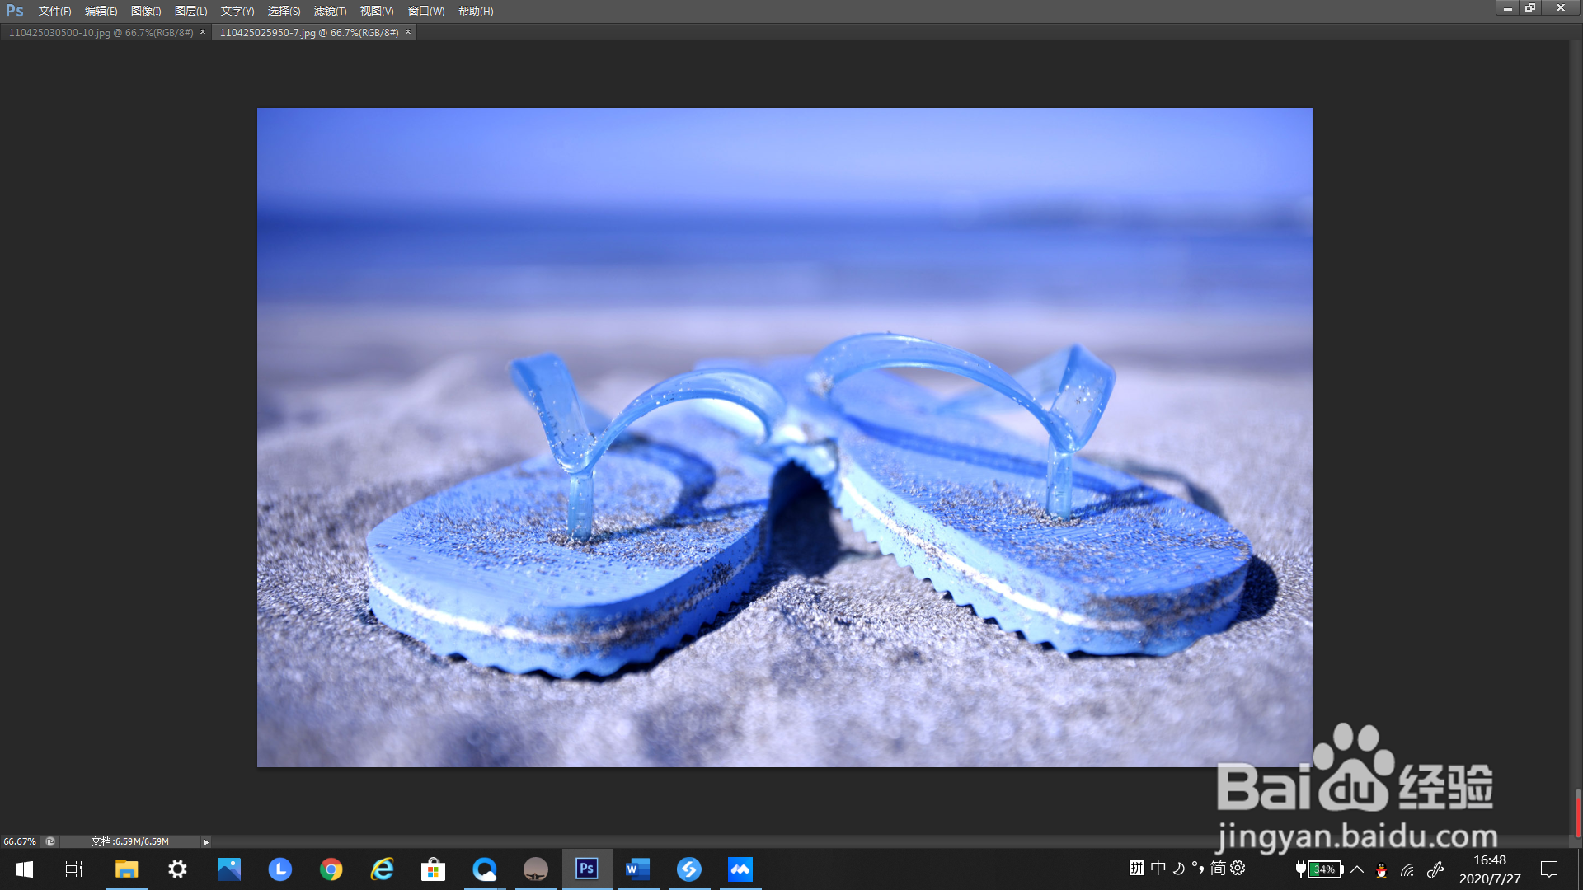Open Google Chrome from the taskbar
This screenshot has width=1583, height=890.
click(x=331, y=869)
